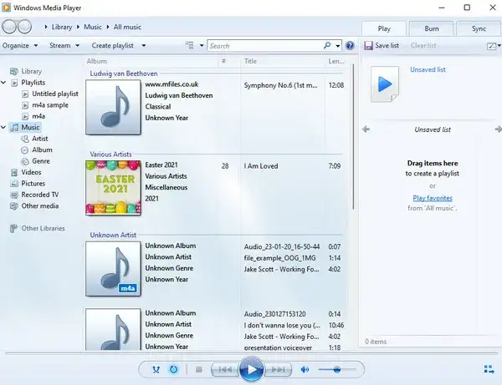Click into the Search box

point(265,46)
